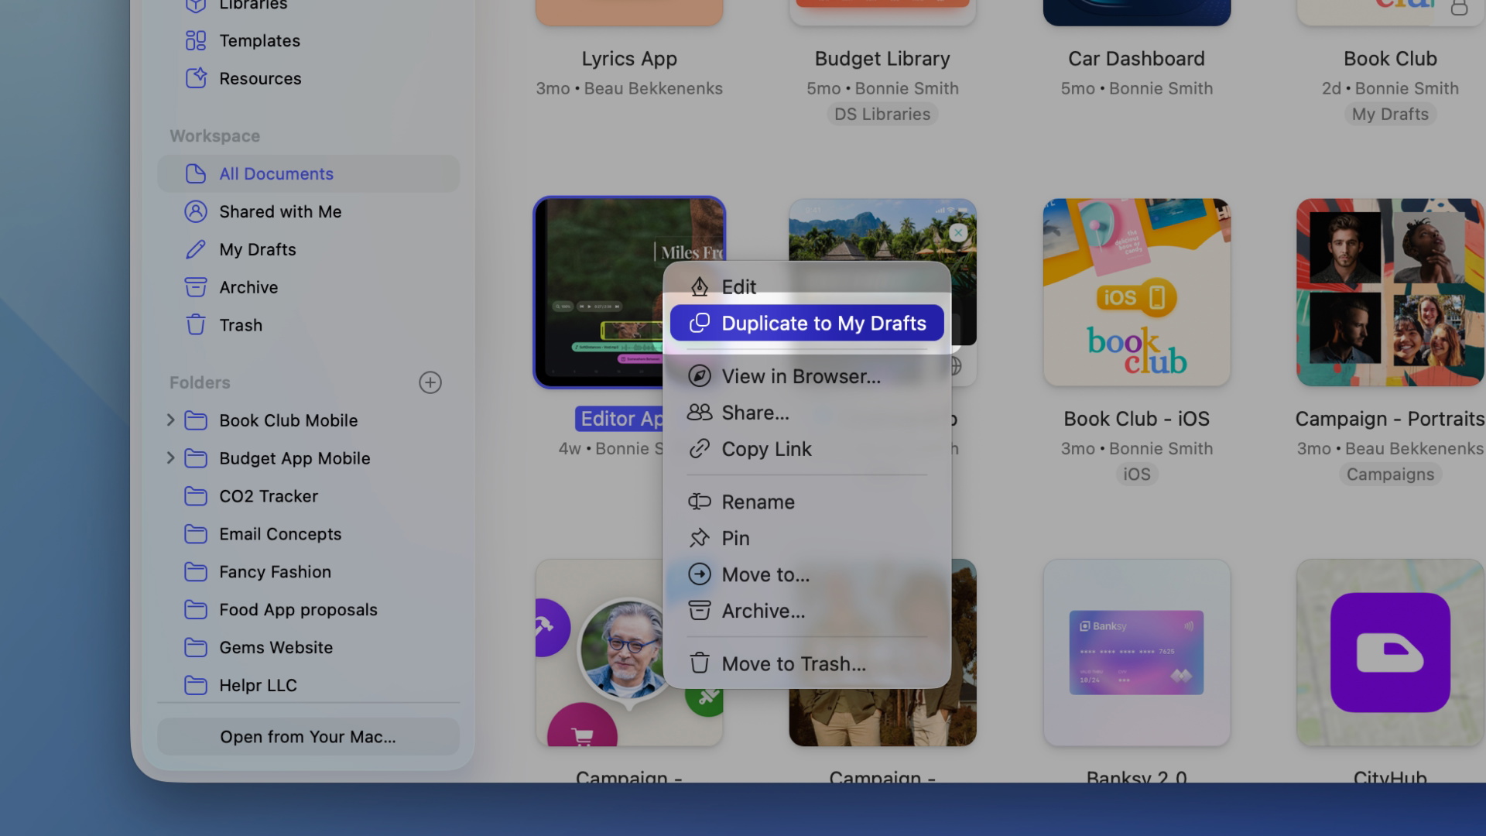This screenshot has width=1486, height=836.
Task: Expand the Budget App Mobile folder
Action: (170, 458)
